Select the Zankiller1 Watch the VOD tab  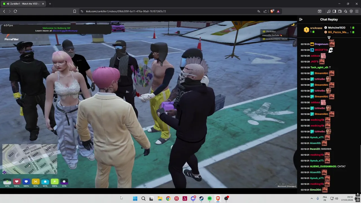tap(24, 4)
